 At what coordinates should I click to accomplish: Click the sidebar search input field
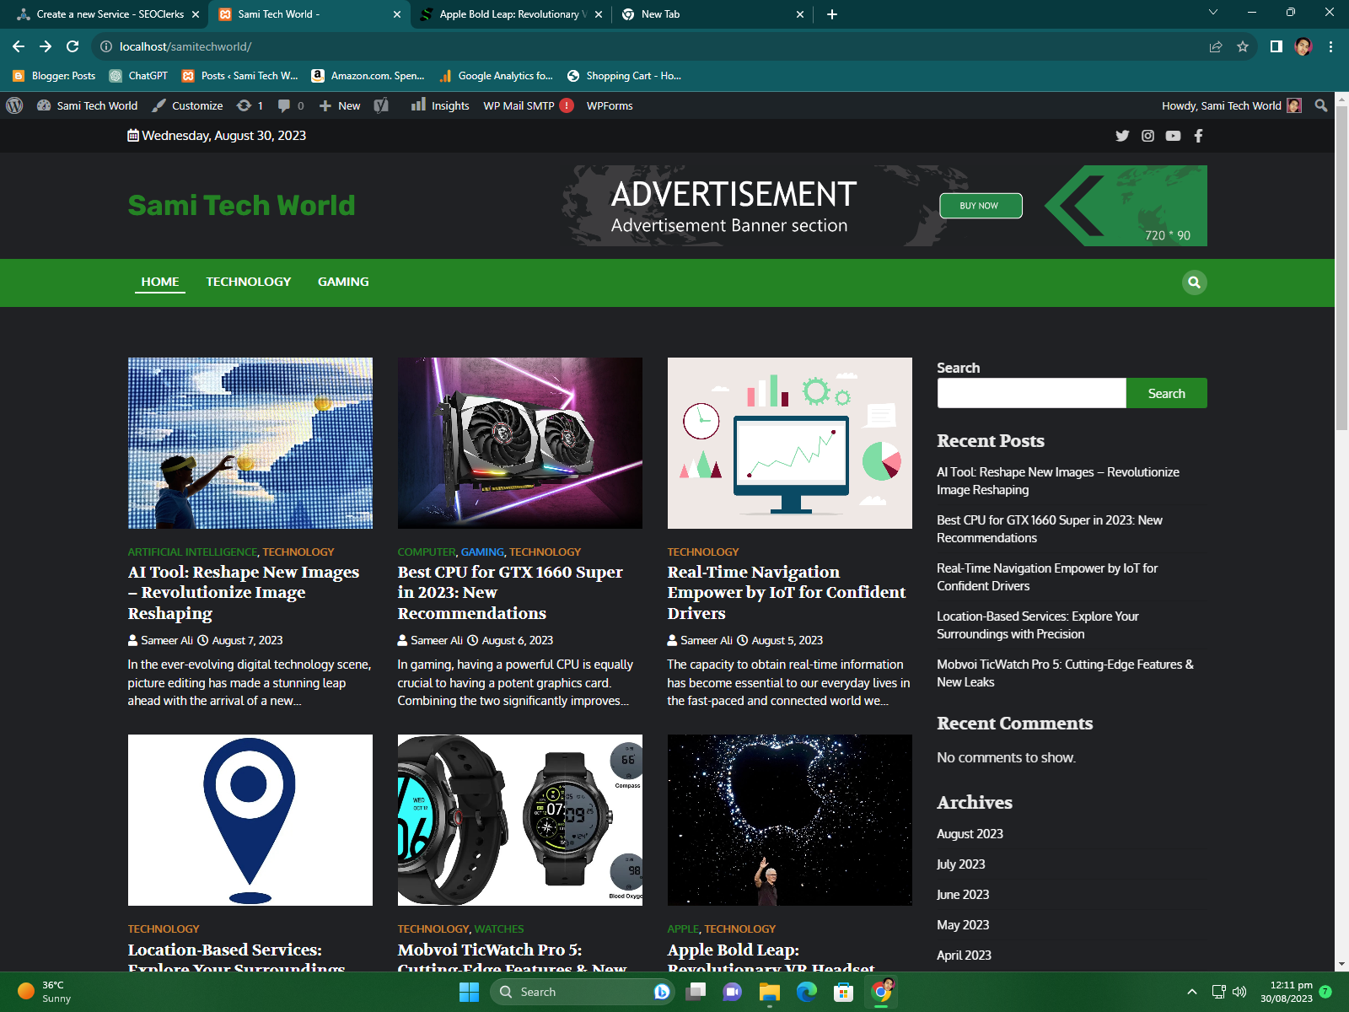(1031, 393)
